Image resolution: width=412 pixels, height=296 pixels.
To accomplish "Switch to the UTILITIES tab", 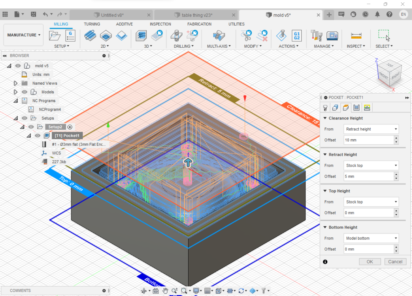I will 236,24.
